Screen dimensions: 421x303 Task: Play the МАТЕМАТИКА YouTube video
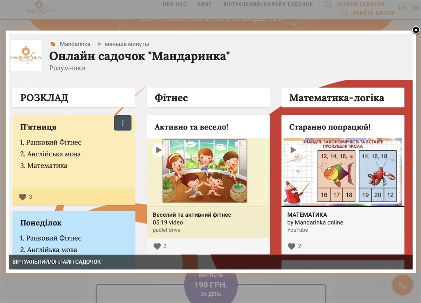[293, 150]
